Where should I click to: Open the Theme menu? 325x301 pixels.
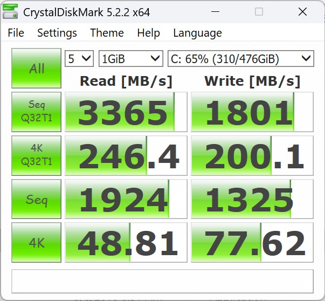pos(107,33)
